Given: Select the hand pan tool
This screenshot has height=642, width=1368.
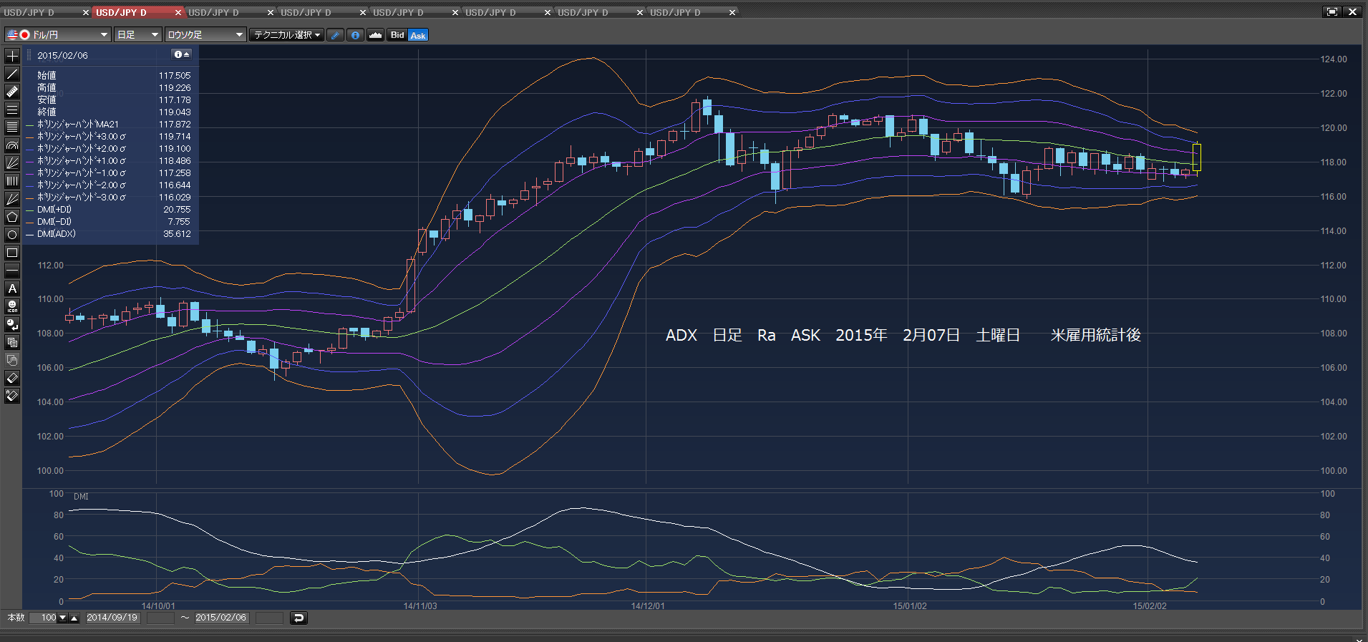Looking at the screenshot, I should click(12, 360).
